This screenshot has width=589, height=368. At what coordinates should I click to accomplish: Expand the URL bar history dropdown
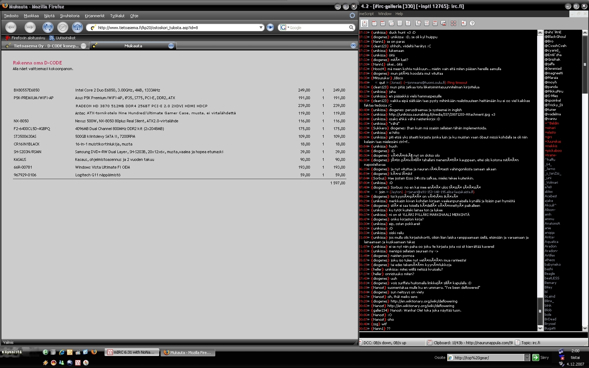coord(261,27)
